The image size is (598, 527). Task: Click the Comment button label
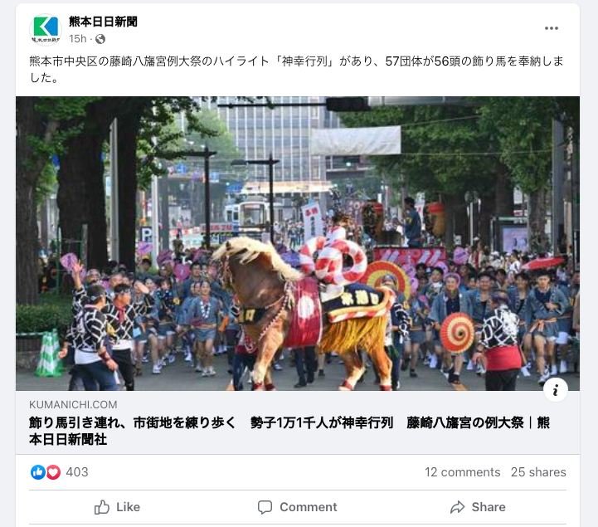[309, 507]
